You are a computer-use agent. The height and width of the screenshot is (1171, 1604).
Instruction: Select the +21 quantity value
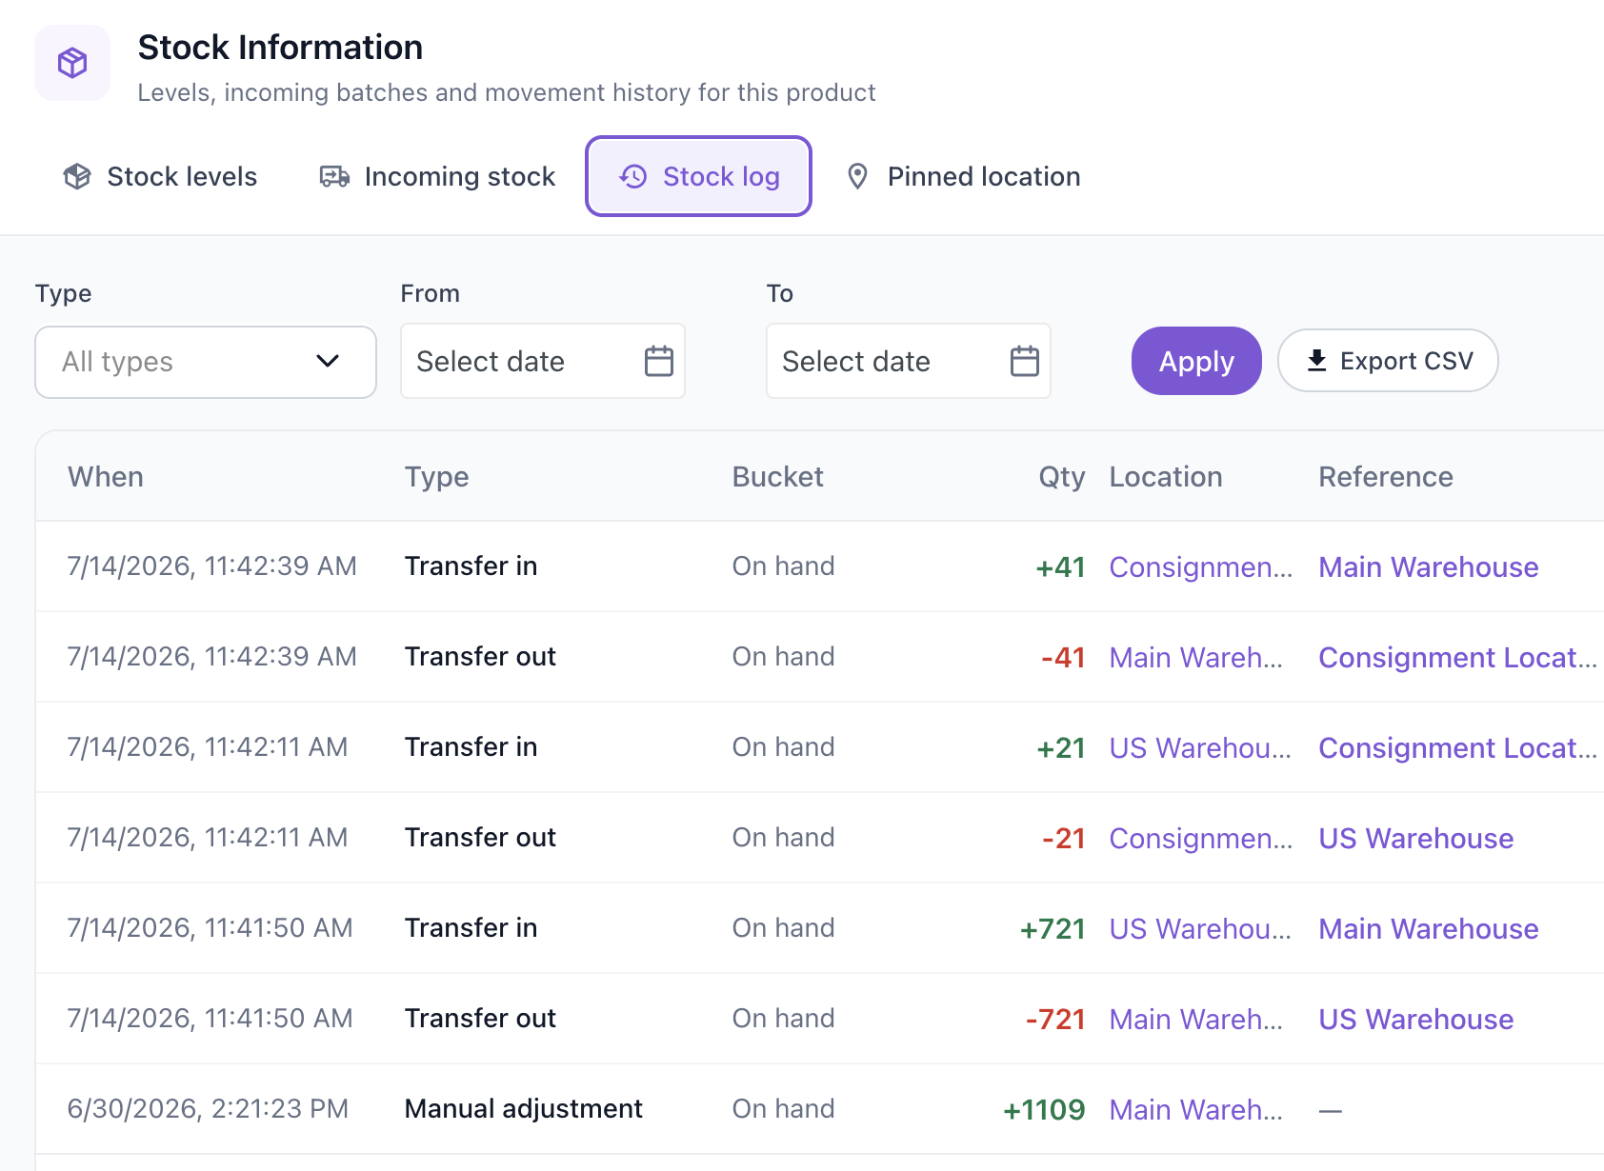pos(1061,747)
